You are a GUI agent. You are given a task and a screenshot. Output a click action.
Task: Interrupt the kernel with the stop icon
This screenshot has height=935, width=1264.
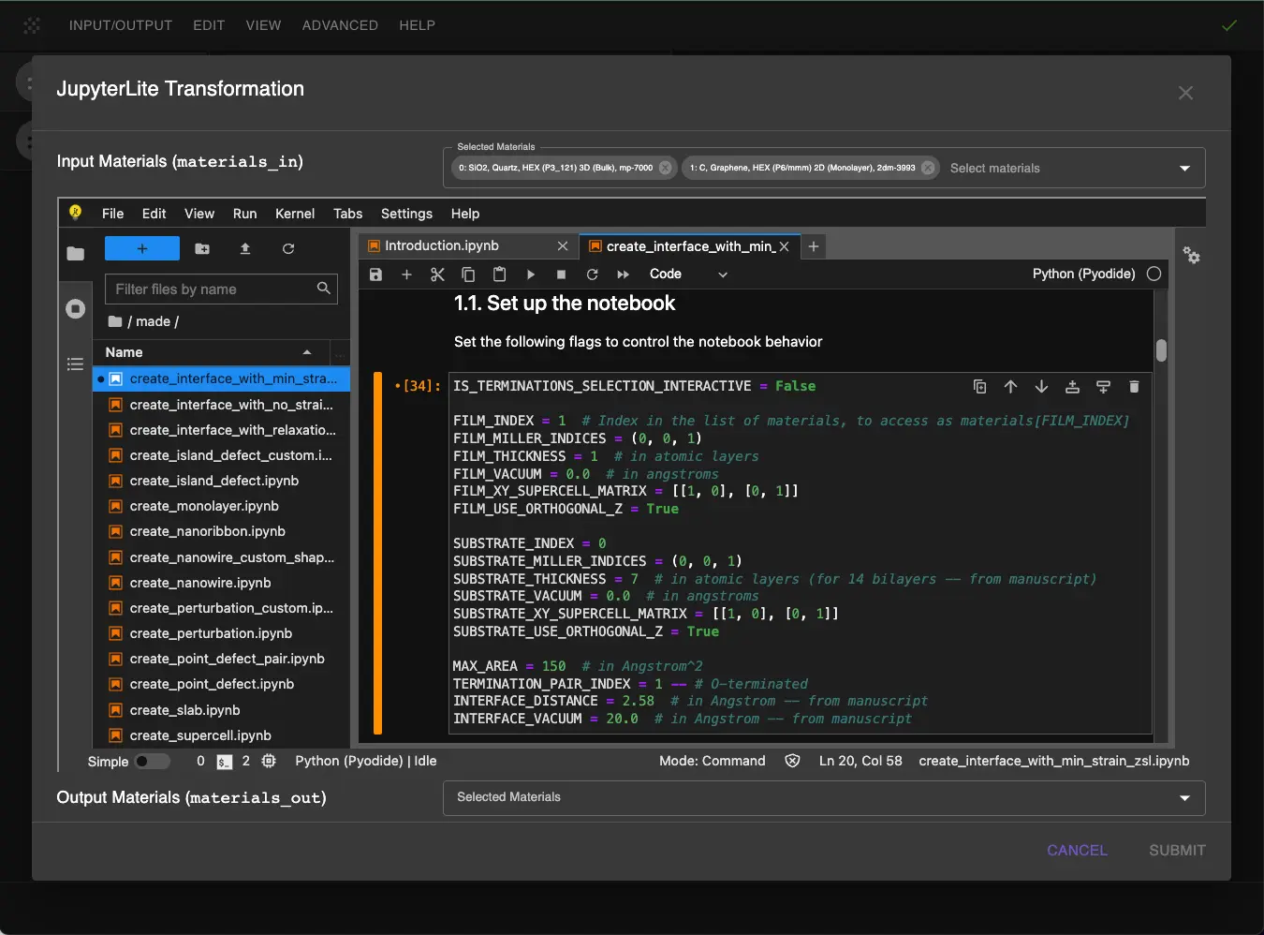point(561,275)
